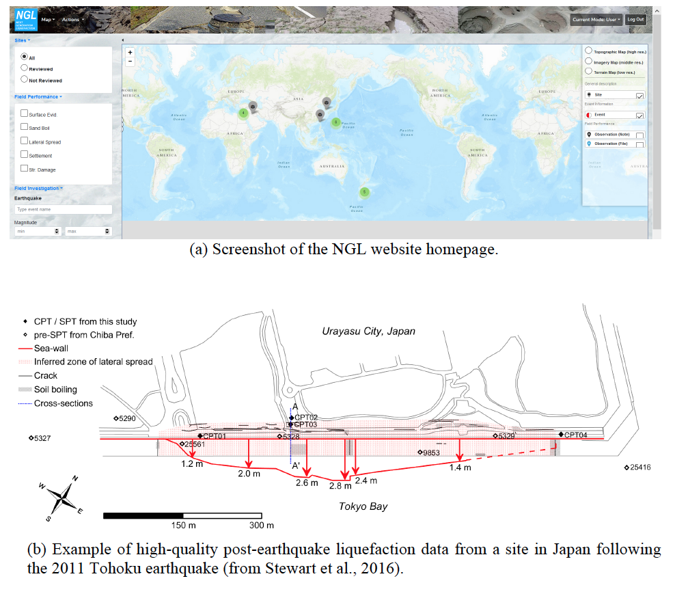Click the NGL logo
The height and width of the screenshot is (596, 675).
[x=26, y=20]
